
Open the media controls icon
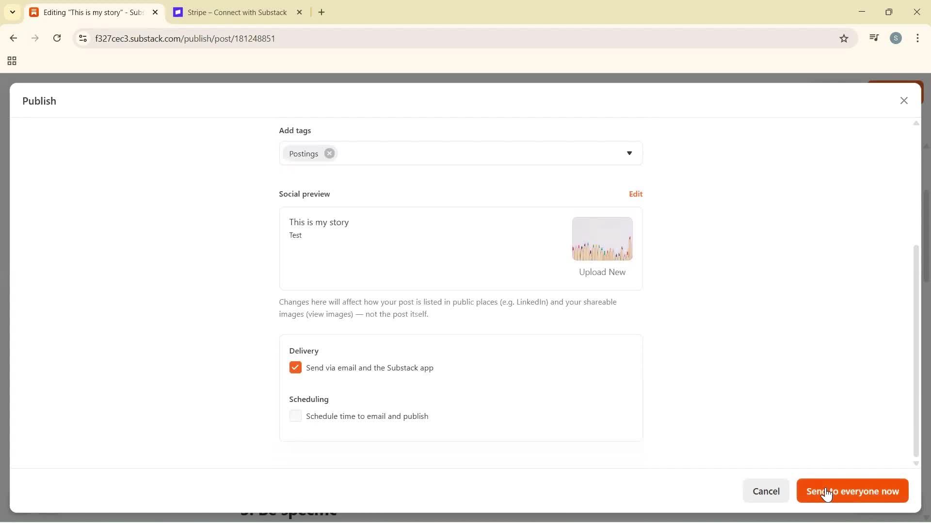874,38
